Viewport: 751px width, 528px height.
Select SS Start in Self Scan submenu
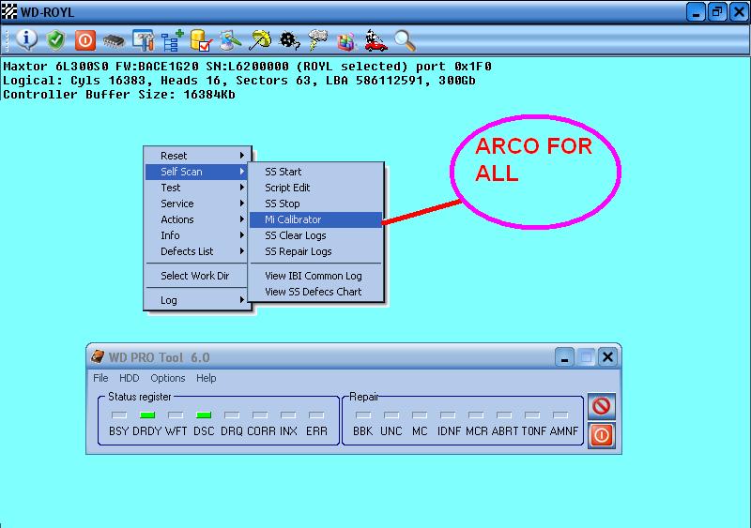tap(316, 172)
